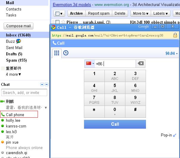Expand the 4 more labels list
This screenshot has width=180, height=158.
tap(13, 74)
